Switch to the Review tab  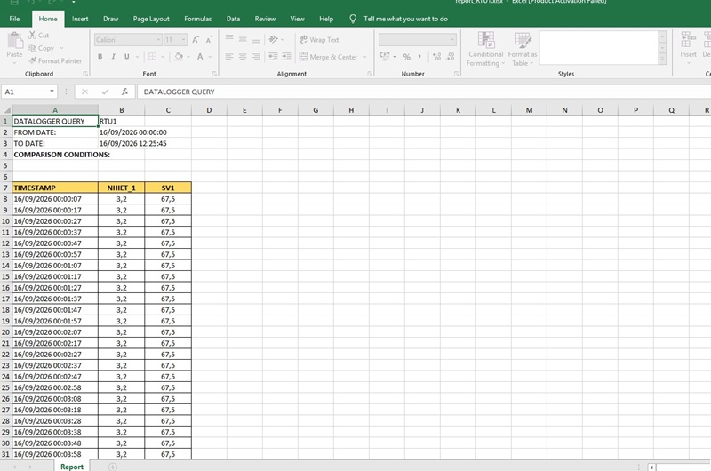pos(265,19)
